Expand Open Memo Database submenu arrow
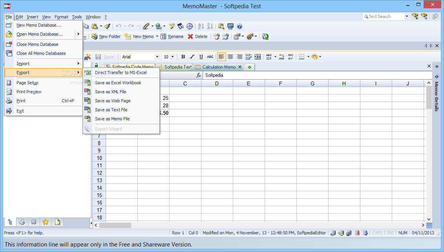The height and width of the screenshot is (252, 444). pyautogui.click(x=79, y=34)
